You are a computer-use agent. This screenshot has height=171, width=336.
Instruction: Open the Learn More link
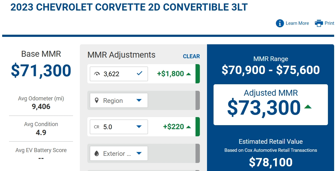tap(297, 23)
